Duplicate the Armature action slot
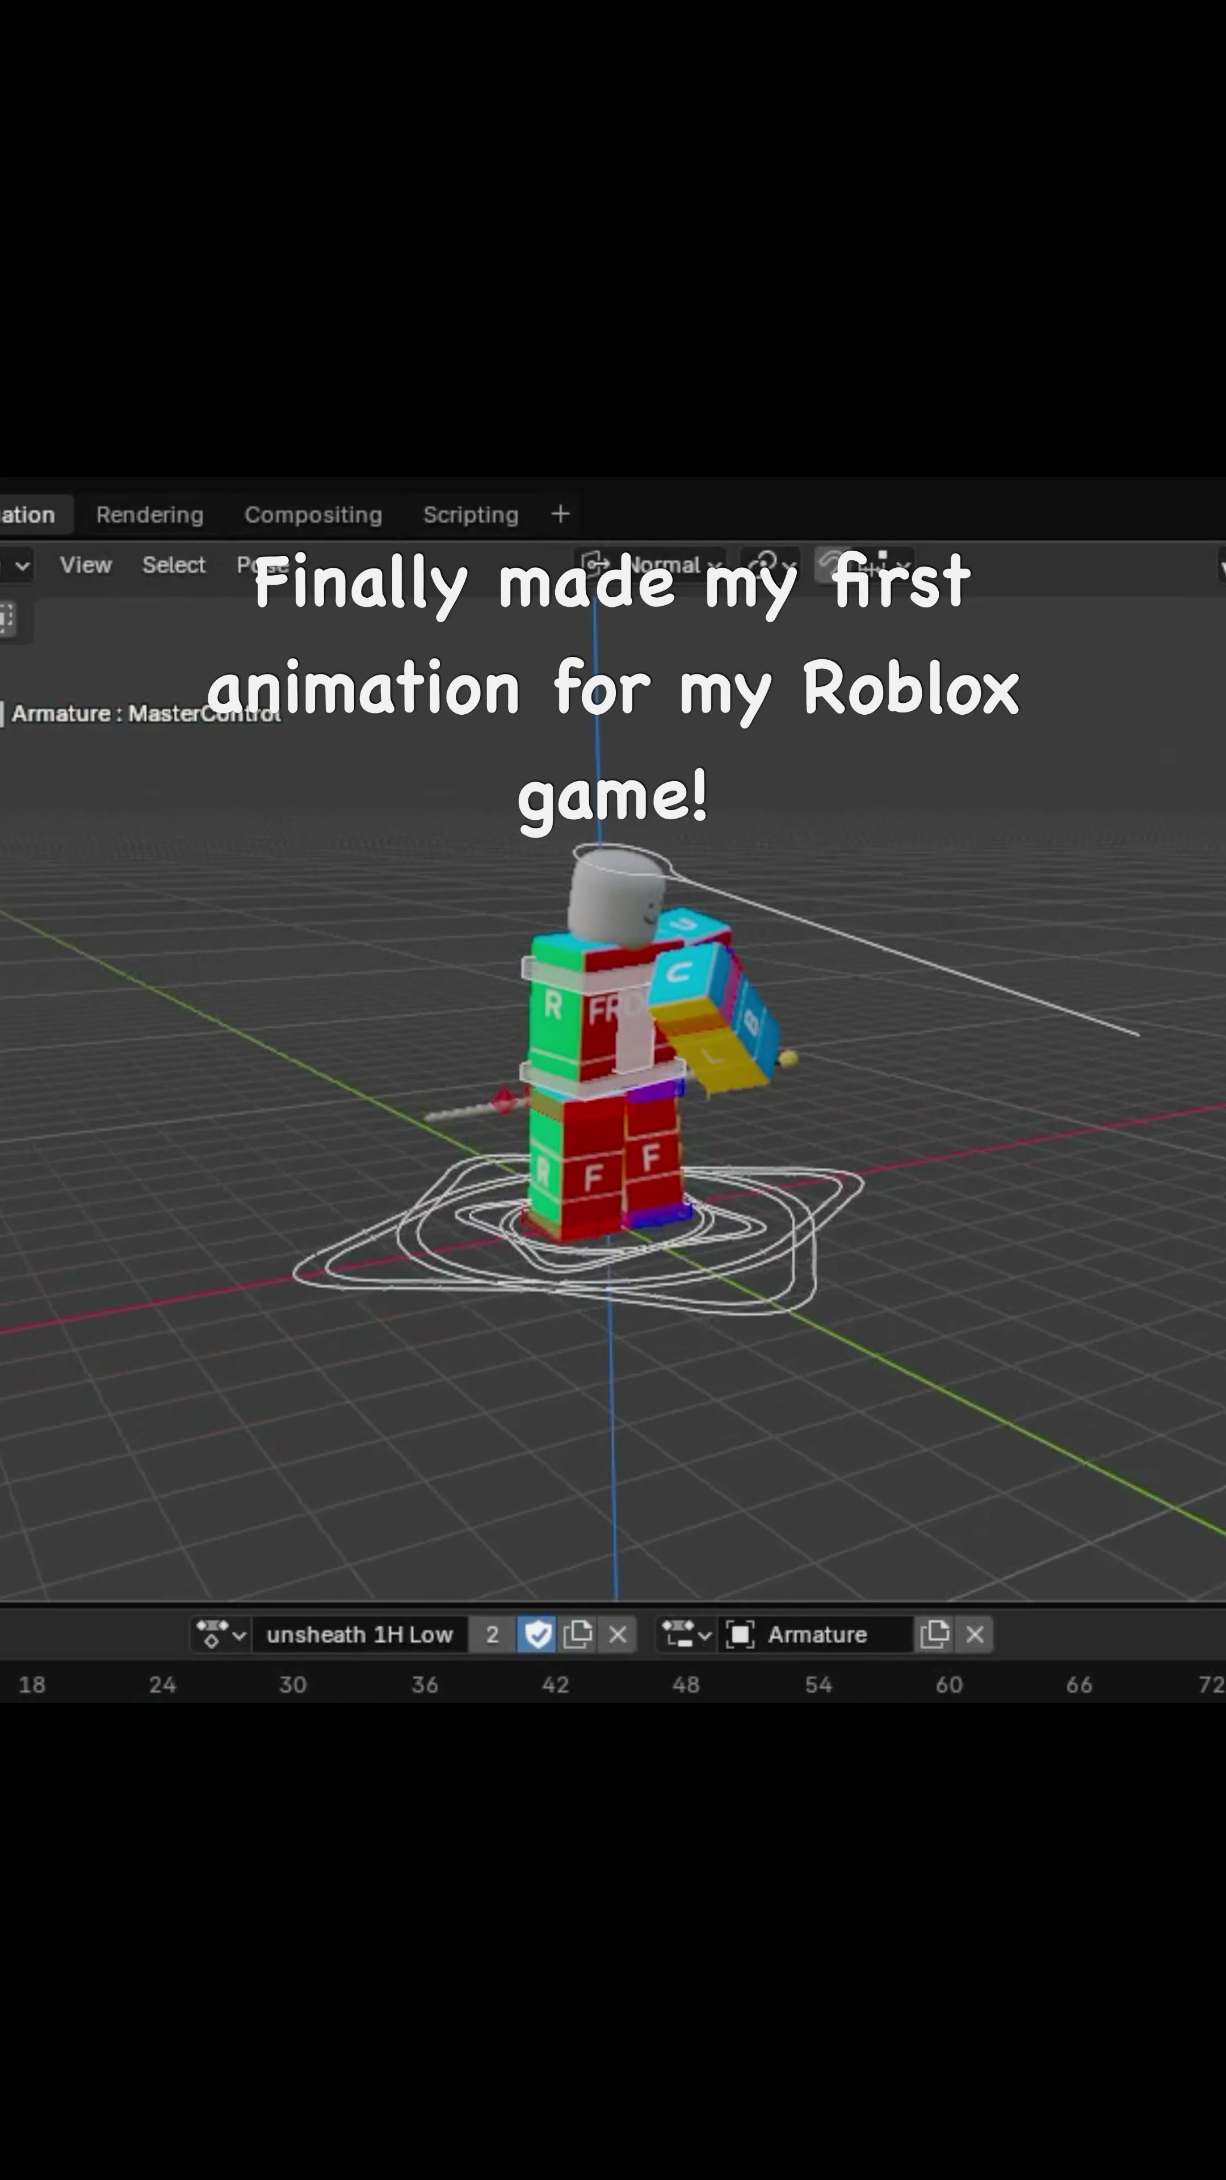 pyautogui.click(x=935, y=1634)
